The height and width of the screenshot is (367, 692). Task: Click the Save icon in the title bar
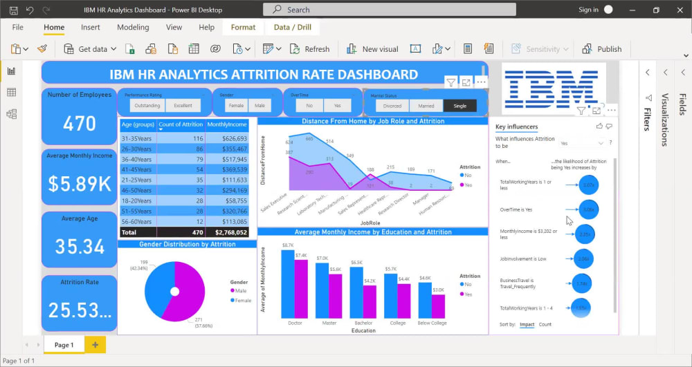14,10
